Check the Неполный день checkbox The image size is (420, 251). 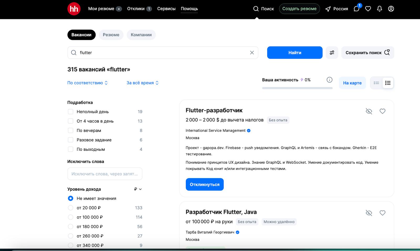(x=71, y=112)
